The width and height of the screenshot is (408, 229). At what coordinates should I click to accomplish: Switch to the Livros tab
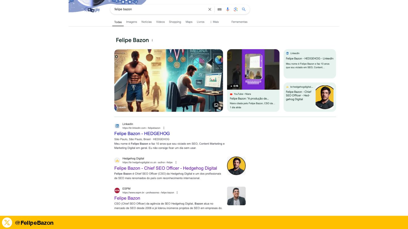point(201,22)
